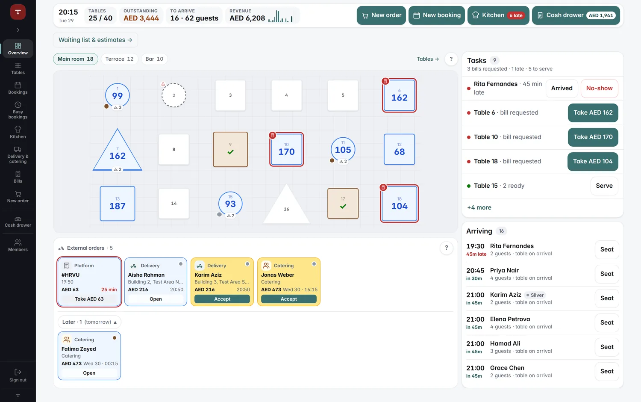The width and height of the screenshot is (641, 402).
Task: Expand the +4 more tasks
Action: 479,207
